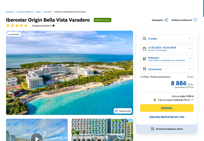Screen dimensions: 204x141
Task: Open the 4.8/6 reviews rating badge
Action: tap(103, 20)
